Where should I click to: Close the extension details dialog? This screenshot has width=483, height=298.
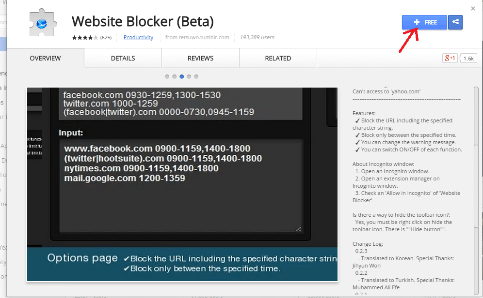point(473,9)
